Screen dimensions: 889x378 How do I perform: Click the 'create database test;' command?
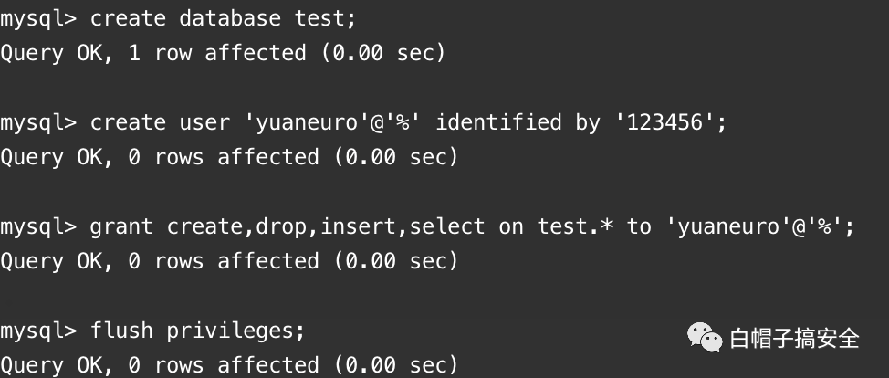click(223, 18)
